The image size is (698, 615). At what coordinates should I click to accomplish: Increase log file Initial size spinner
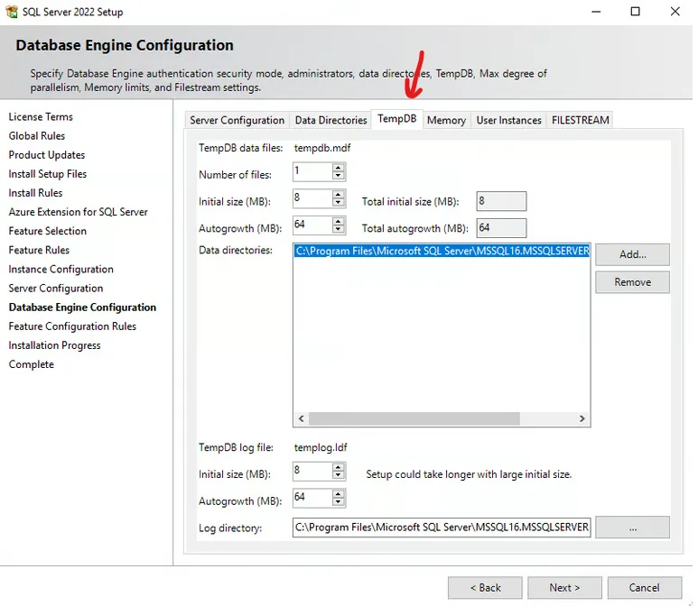[x=339, y=467]
